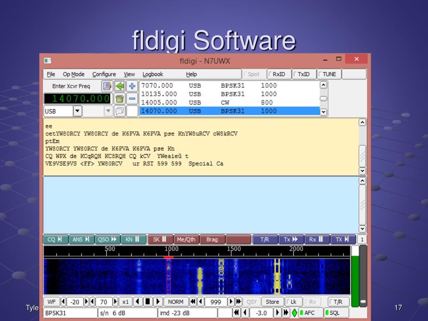Image resolution: width=428 pixels, height=321 pixels.
Task: Click the Store button
Action: coord(273,302)
